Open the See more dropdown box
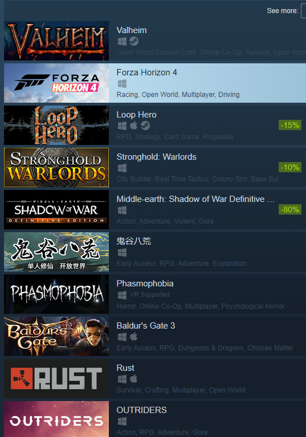The image size is (306, 437). point(304,11)
